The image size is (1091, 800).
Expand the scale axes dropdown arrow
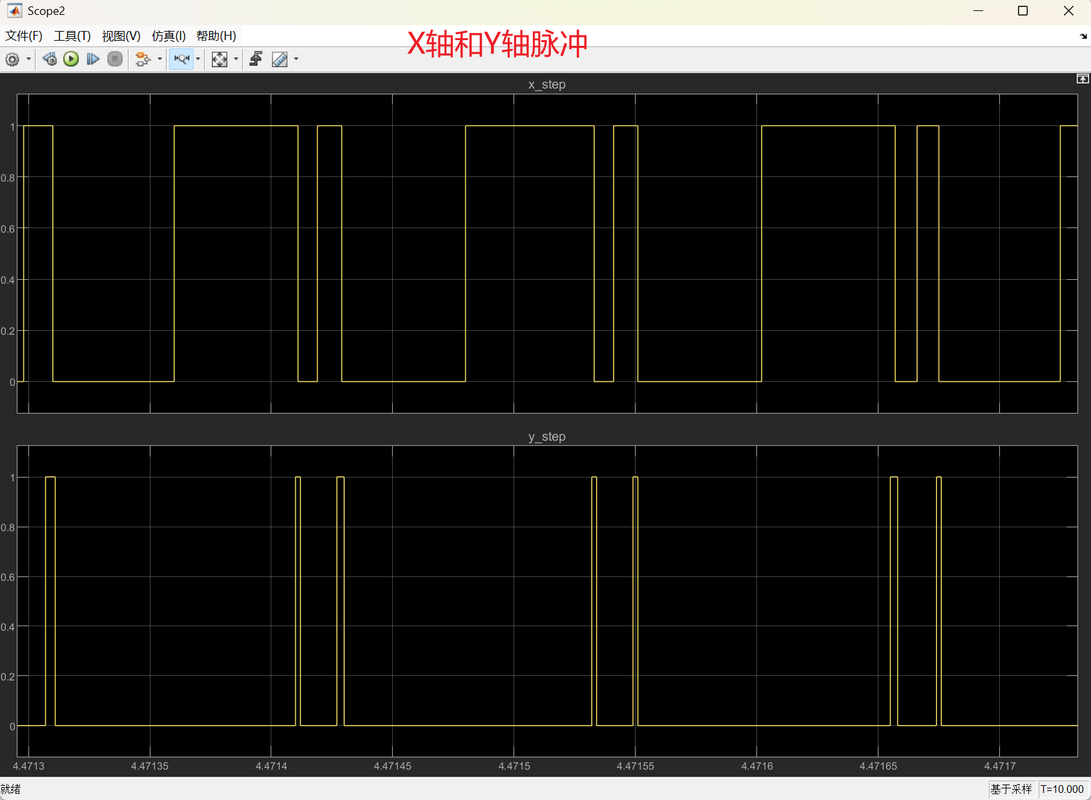[236, 59]
